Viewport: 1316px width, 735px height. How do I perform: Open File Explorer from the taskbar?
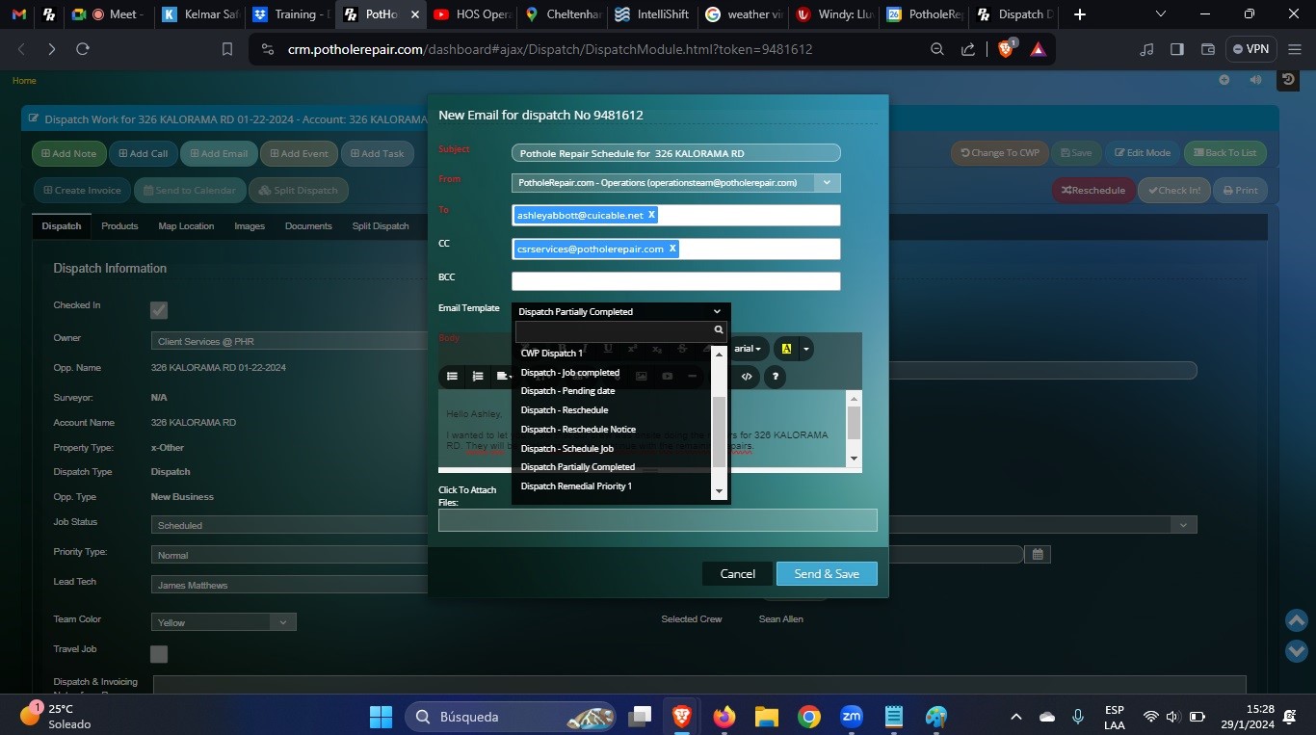pyautogui.click(x=766, y=717)
